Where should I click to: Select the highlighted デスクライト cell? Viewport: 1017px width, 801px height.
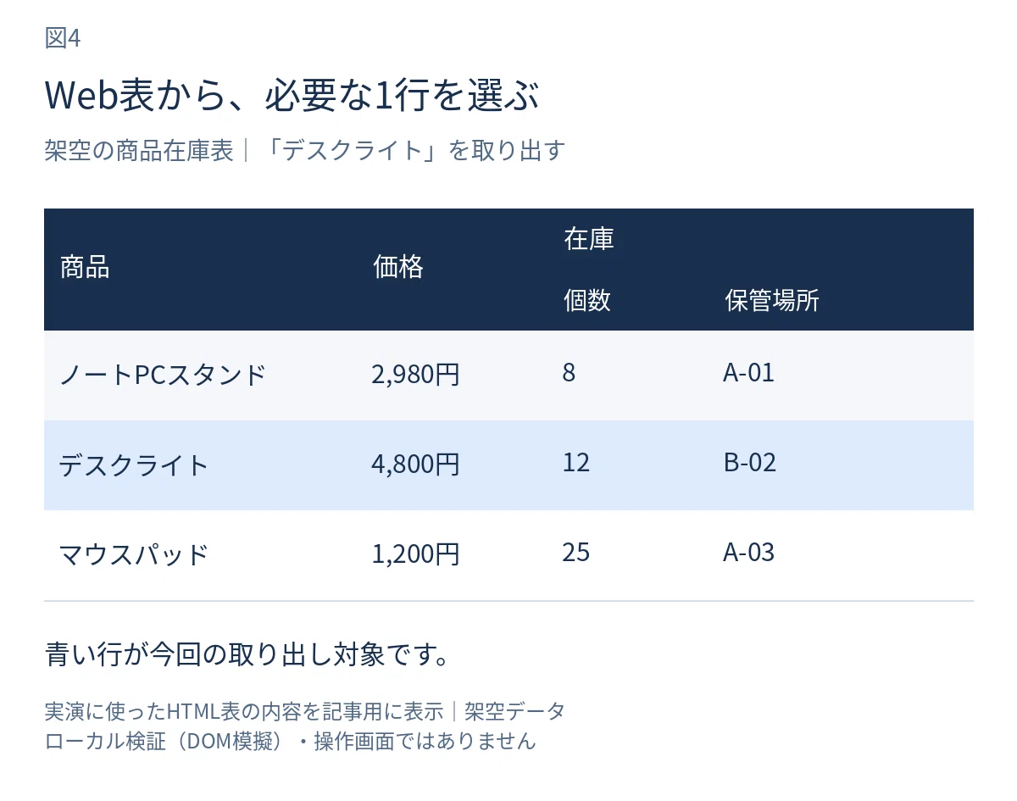pyautogui.click(x=134, y=464)
